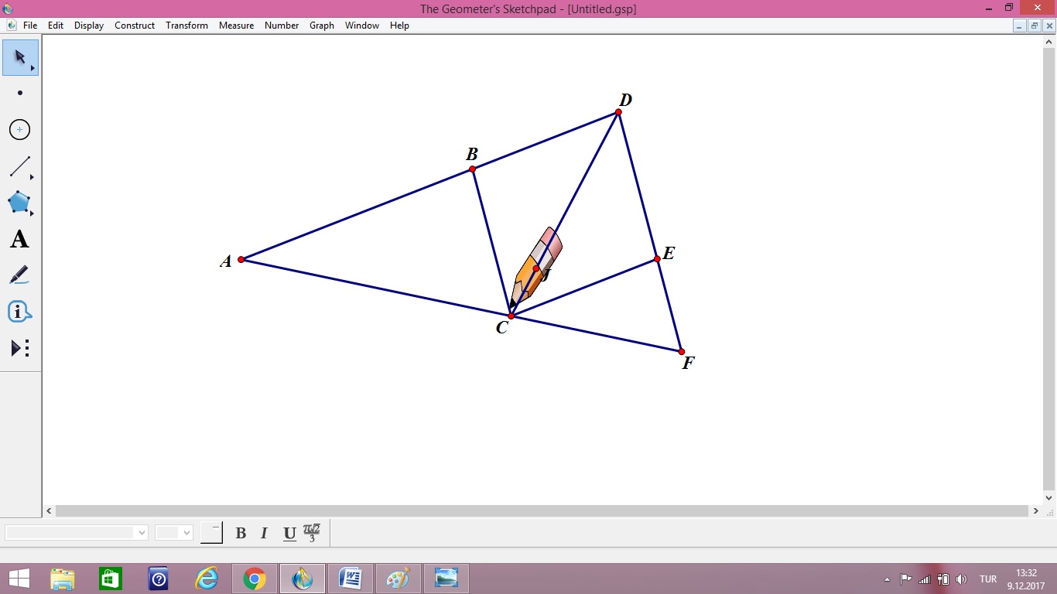Activate the Information tool
Screen dimensions: 1057x594
pyautogui.click(x=19, y=311)
